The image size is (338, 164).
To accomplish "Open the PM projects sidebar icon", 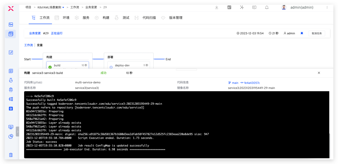I will [x=11, y=34].
